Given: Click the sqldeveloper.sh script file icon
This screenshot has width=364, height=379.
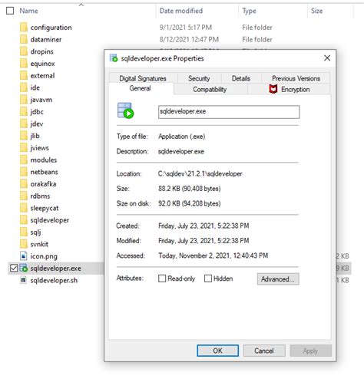Looking at the screenshot, I should (x=23, y=280).
